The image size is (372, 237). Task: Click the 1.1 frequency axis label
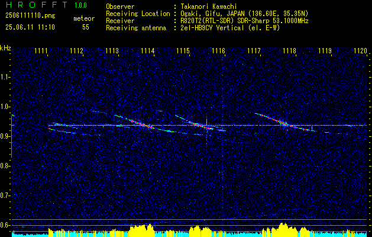[x=5, y=77]
